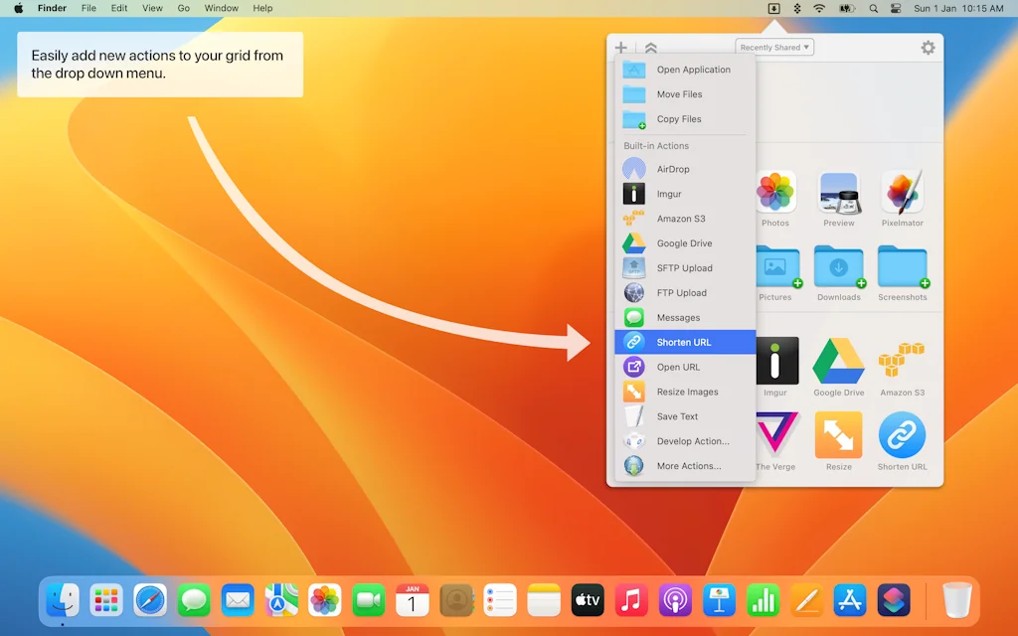This screenshot has width=1018, height=636.
Task: Select AirDrop from Built-in Actions
Action: (x=673, y=169)
